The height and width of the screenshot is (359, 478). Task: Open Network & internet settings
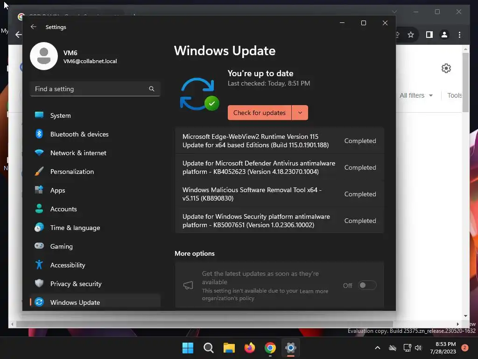[95, 153]
